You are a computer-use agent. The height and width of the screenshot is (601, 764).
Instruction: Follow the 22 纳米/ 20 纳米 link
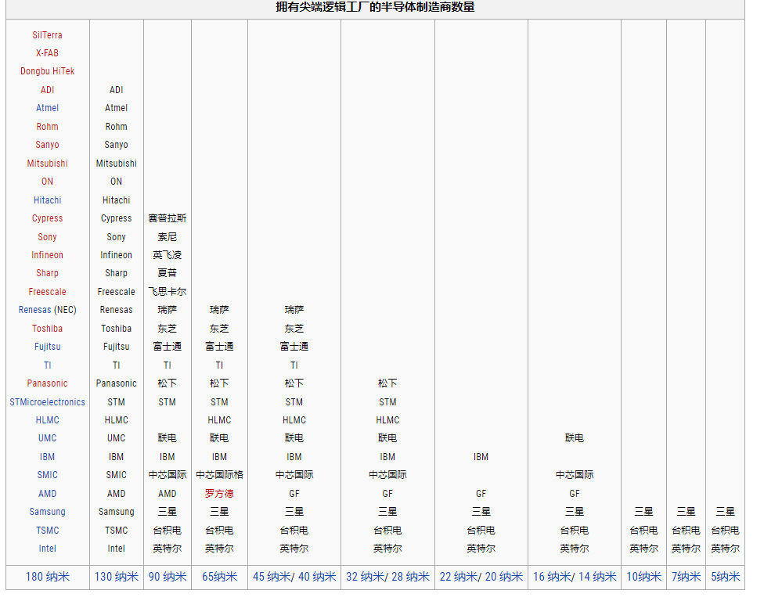(x=481, y=577)
